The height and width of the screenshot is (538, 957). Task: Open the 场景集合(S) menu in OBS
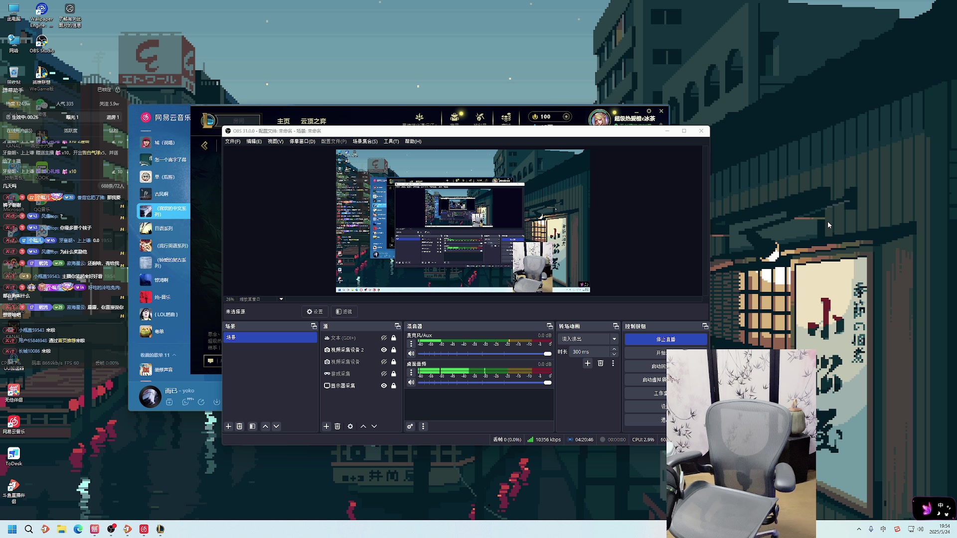click(365, 141)
